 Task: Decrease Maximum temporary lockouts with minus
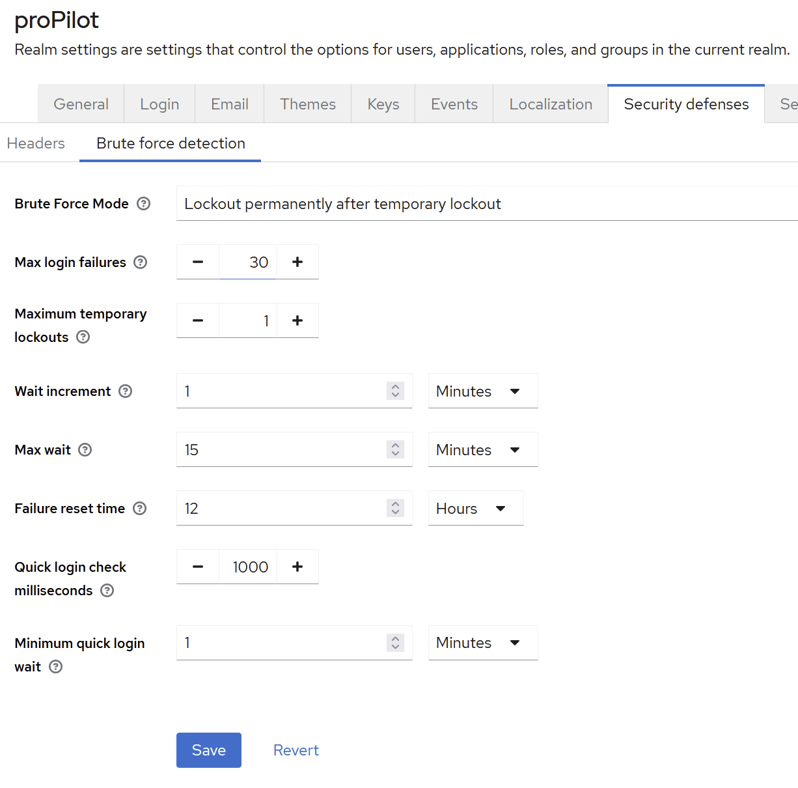(x=198, y=320)
